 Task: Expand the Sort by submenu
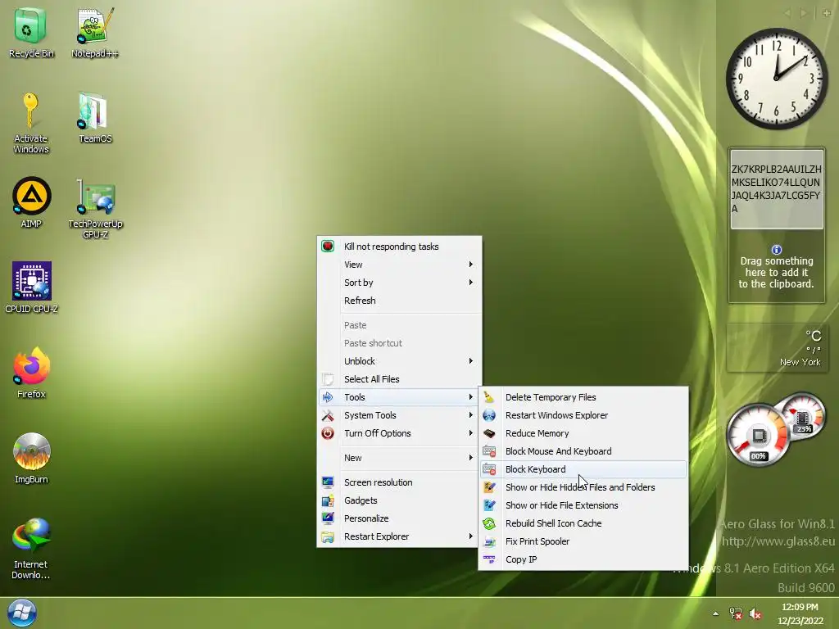tap(400, 283)
